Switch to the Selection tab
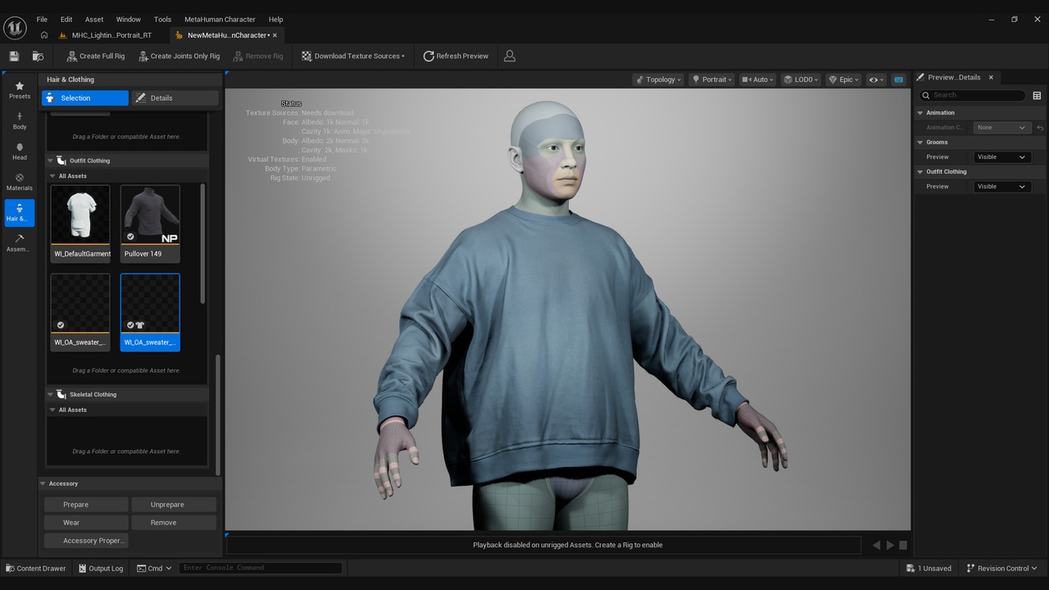This screenshot has height=590, width=1049. (x=85, y=98)
